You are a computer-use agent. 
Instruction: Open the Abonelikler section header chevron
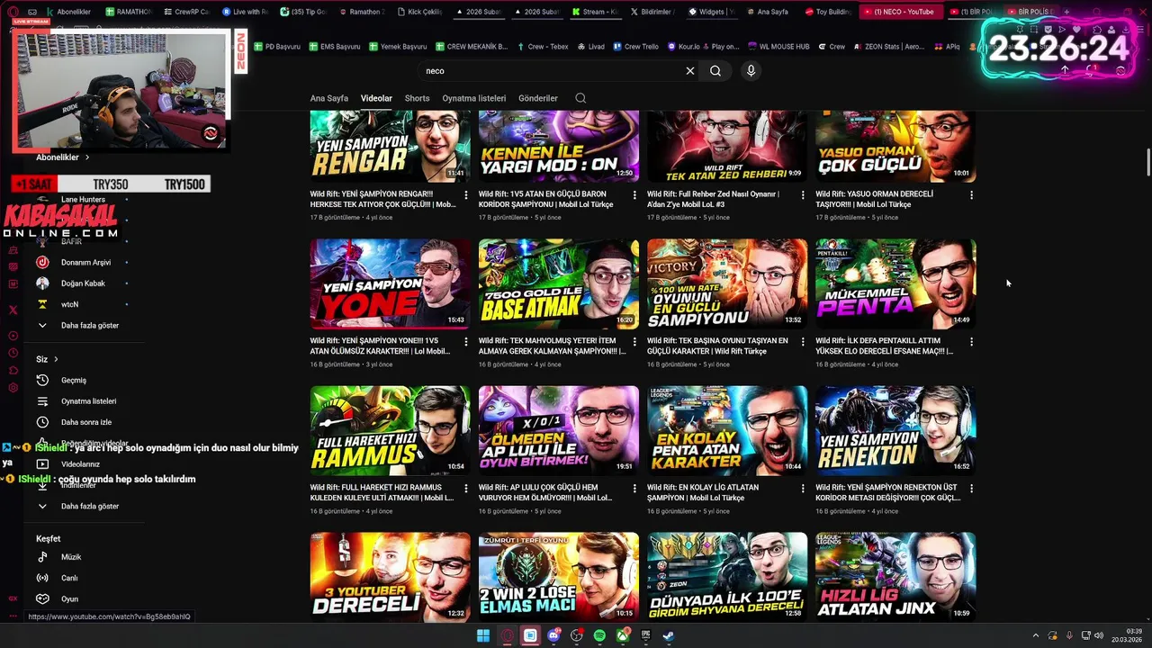click(x=87, y=157)
